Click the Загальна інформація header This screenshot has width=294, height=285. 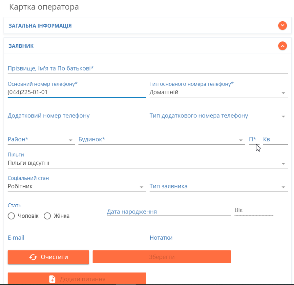click(40, 26)
